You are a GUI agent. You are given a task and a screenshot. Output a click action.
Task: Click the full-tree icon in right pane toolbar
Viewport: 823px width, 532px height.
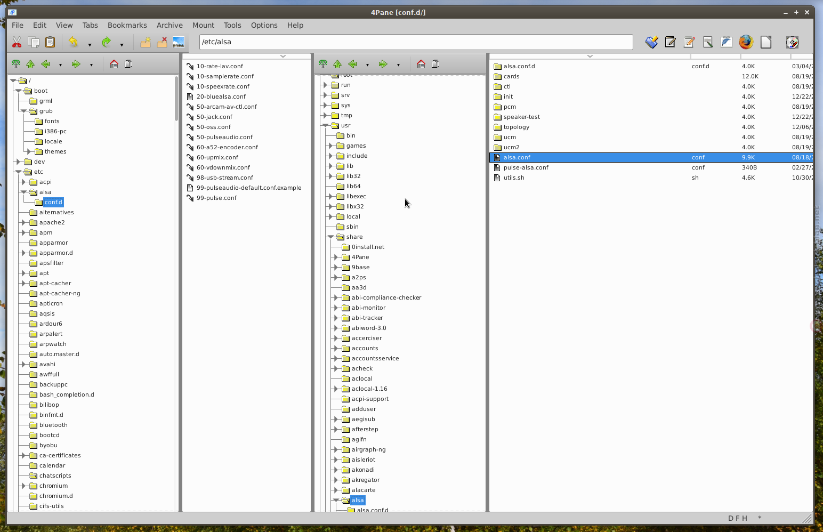click(323, 64)
